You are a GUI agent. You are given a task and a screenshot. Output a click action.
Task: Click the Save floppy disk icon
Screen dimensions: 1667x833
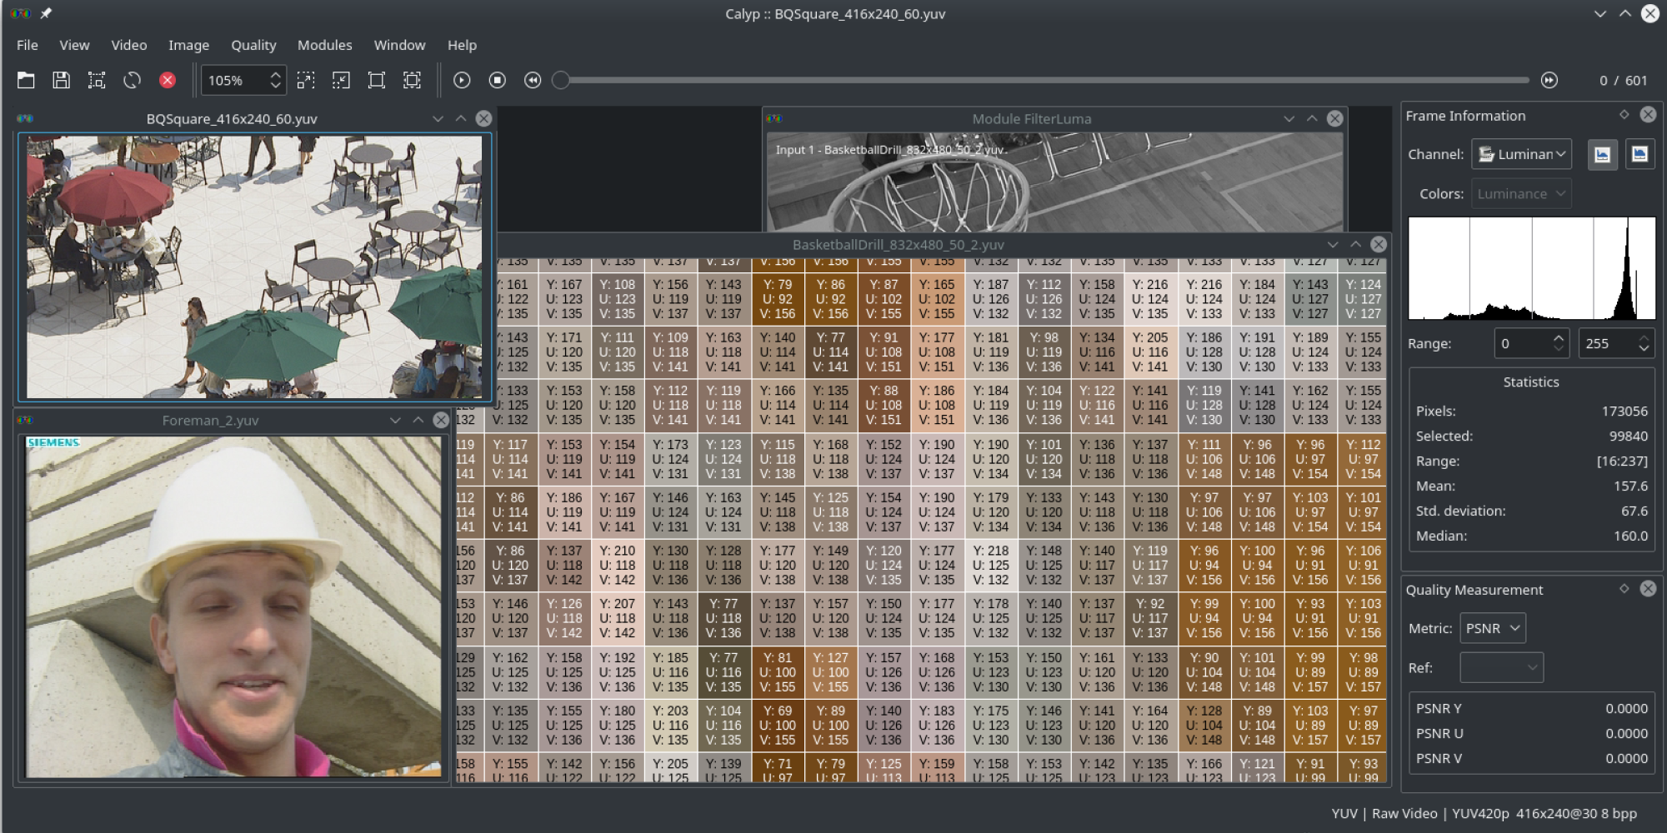coord(61,80)
